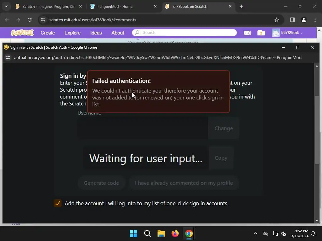
Task: Click the muted volume tray icon
Action: pos(284,233)
